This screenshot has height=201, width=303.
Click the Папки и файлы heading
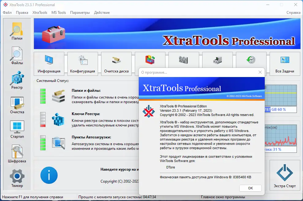(x=86, y=91)
